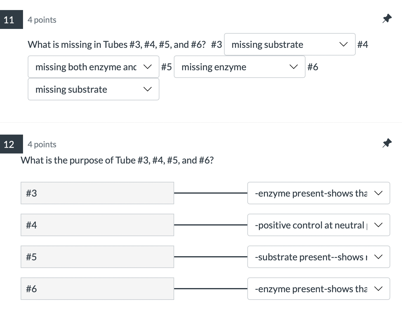Select the #4 matching prompt box
The height and width of the screenshot is (317, 402).
tap(97, 225)
